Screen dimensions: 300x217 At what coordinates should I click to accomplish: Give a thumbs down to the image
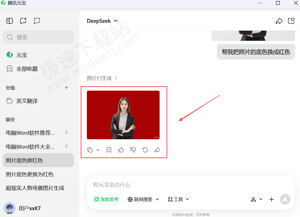click(x=133, y=150)
